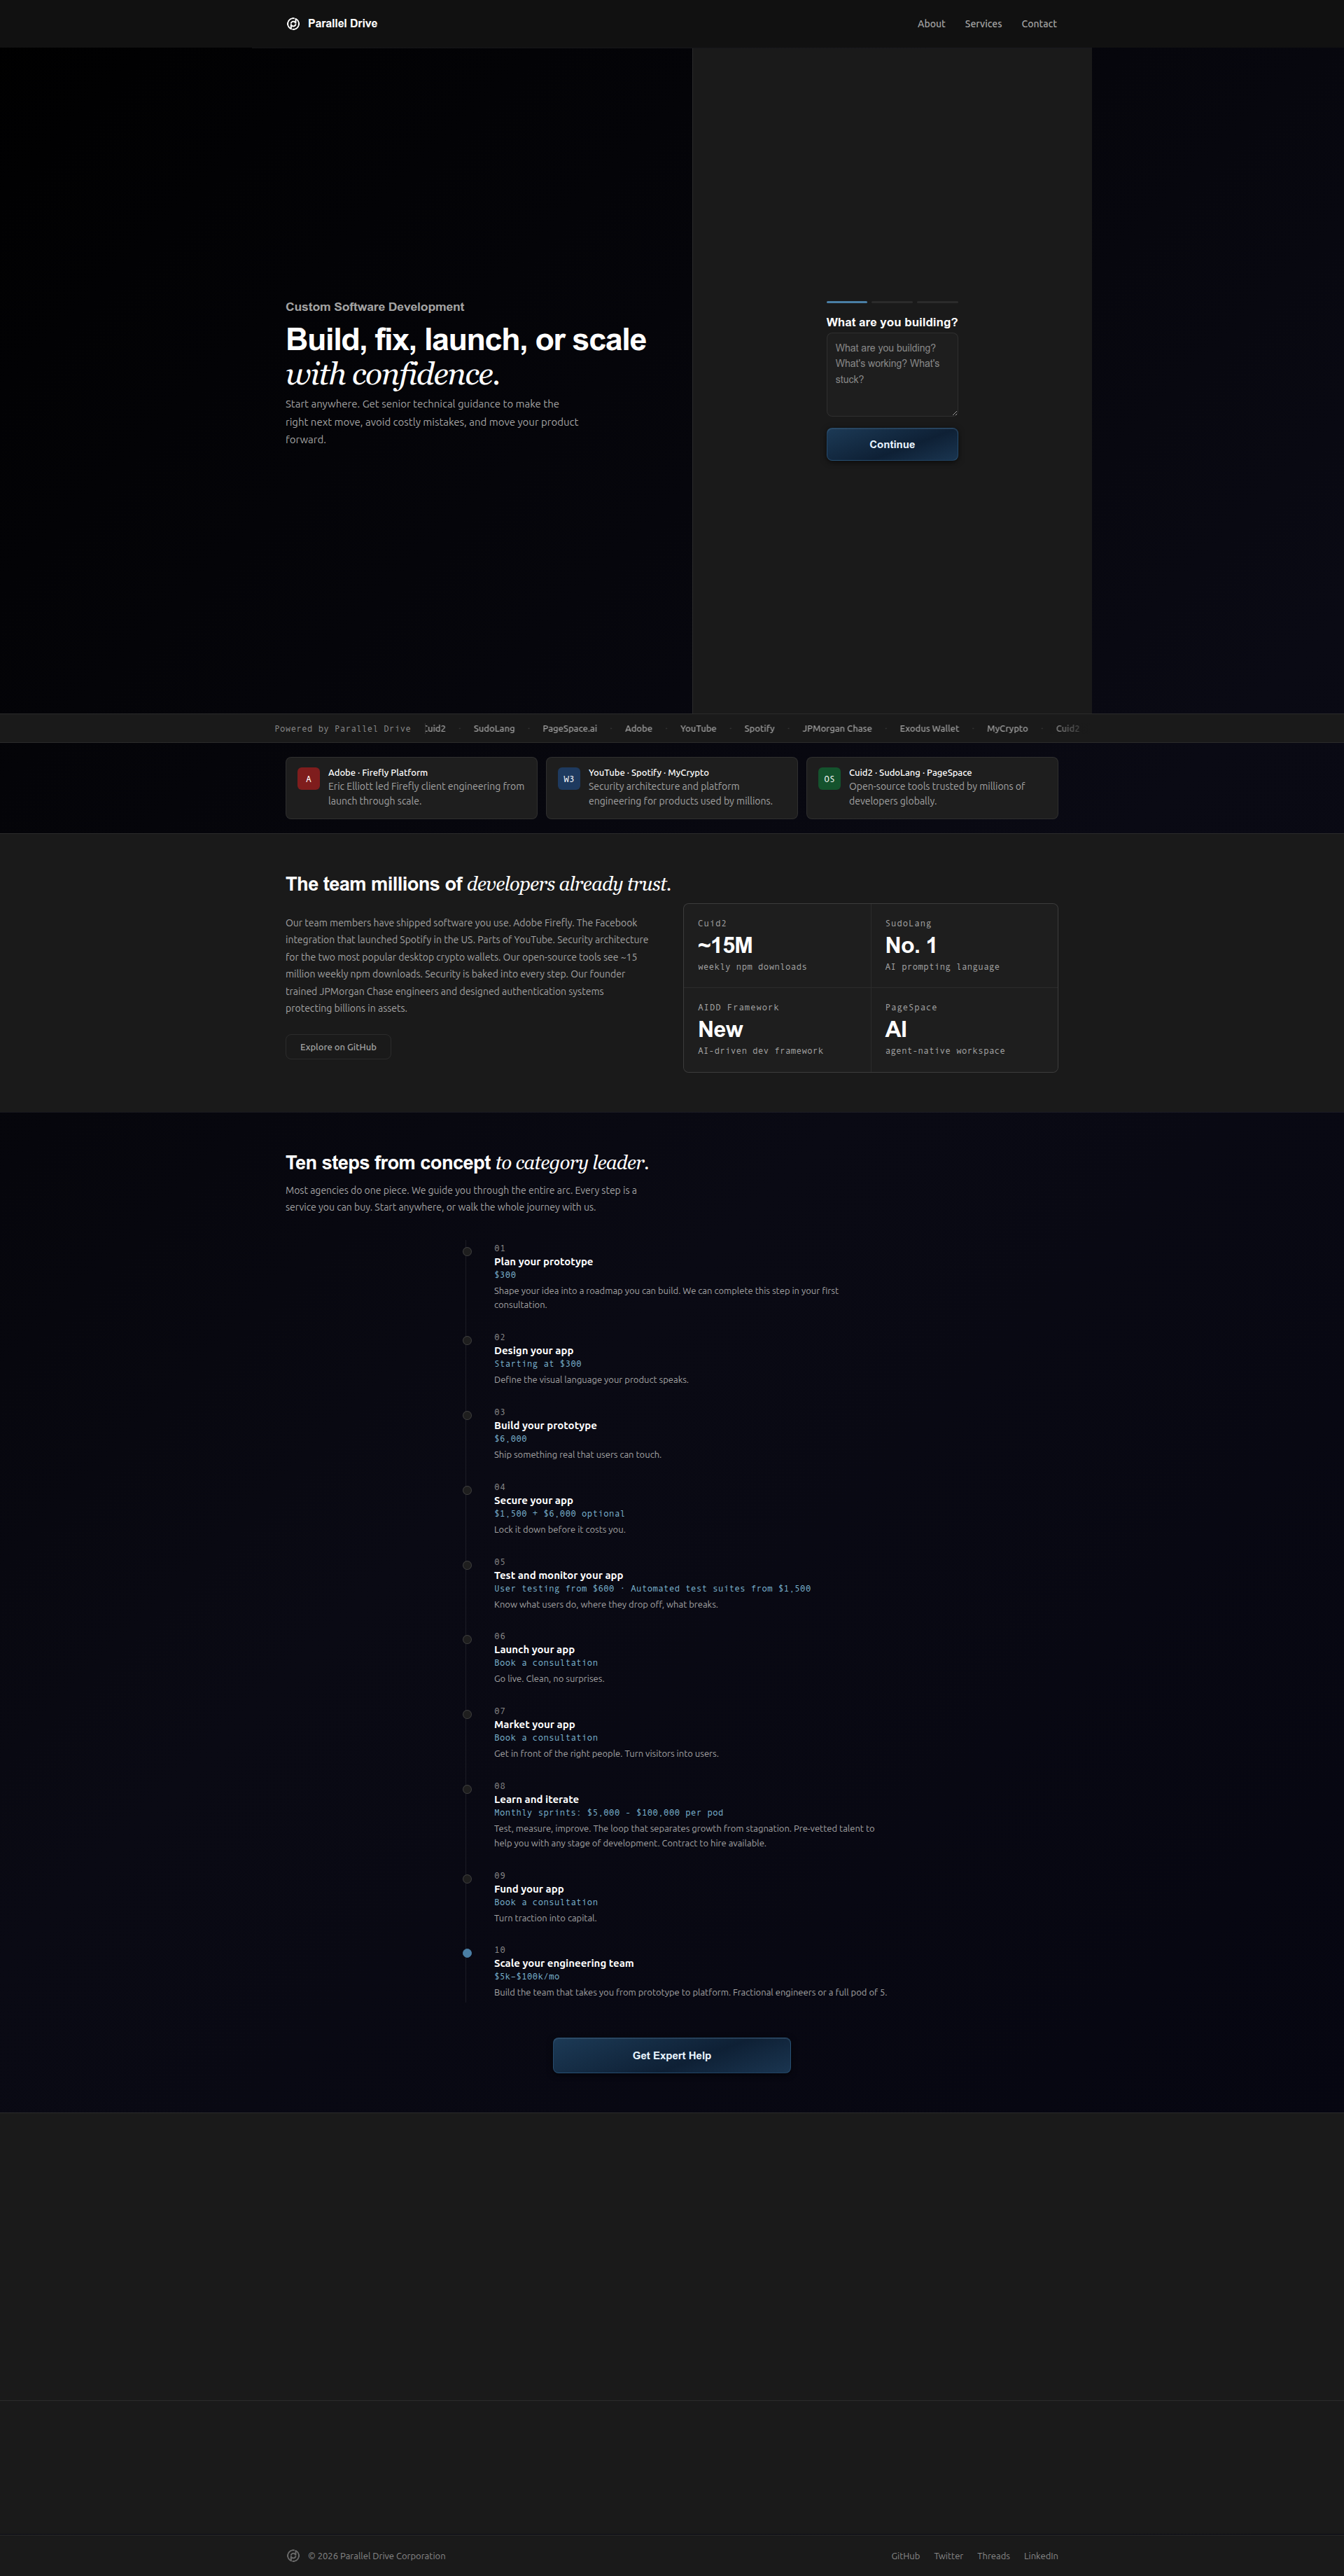Click the footer Parallel Drive logo icon
Viewport: 1344px width, 2576px height.
point(293,2555)
